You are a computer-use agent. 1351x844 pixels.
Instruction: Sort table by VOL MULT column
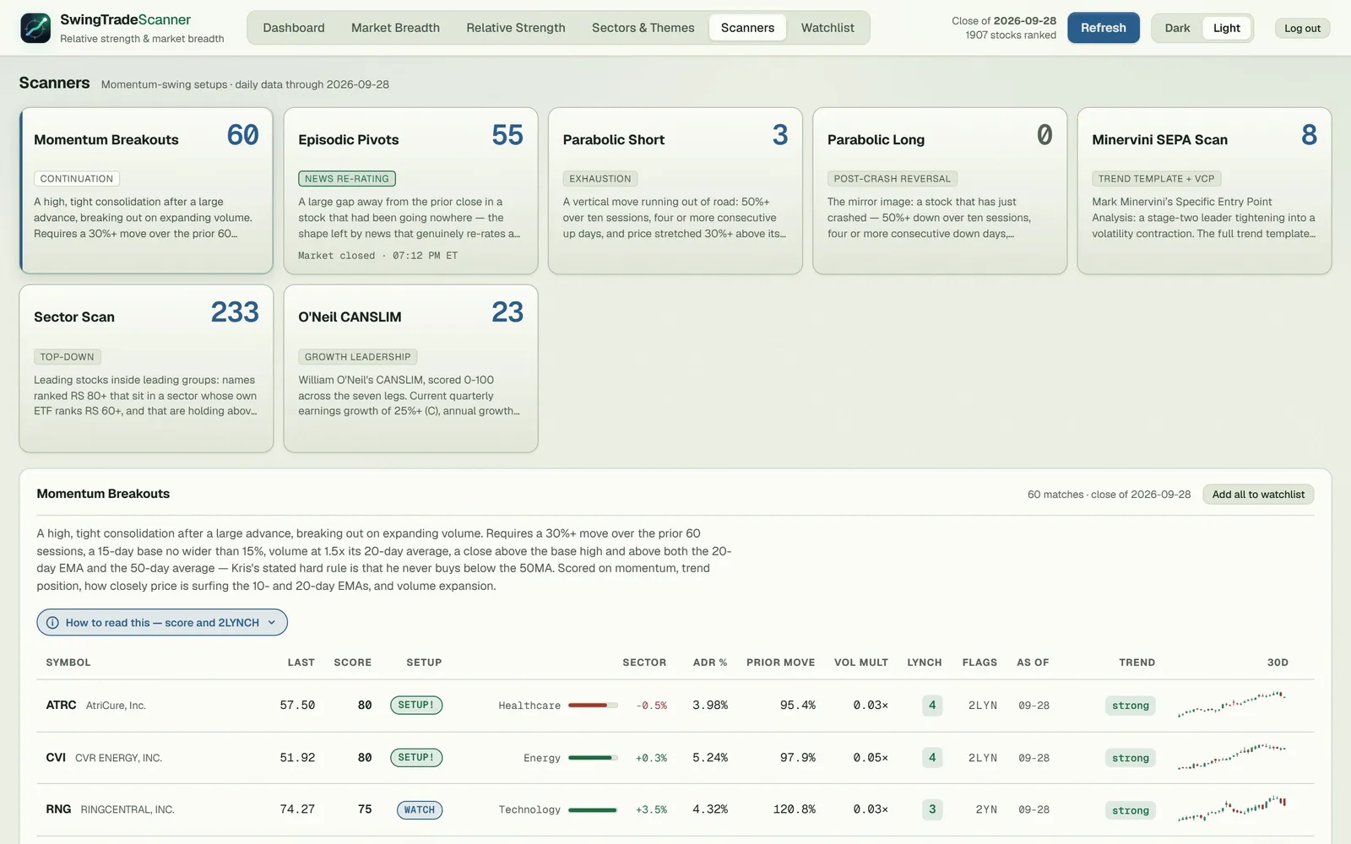[861, 663]
